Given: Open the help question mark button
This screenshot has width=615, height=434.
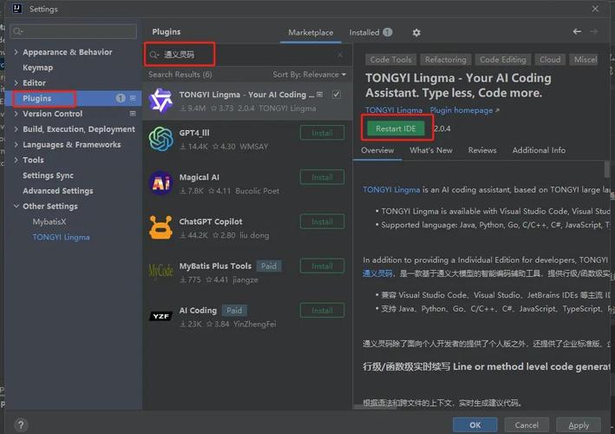Looking at the screenshot, I should tap(21, 424).
